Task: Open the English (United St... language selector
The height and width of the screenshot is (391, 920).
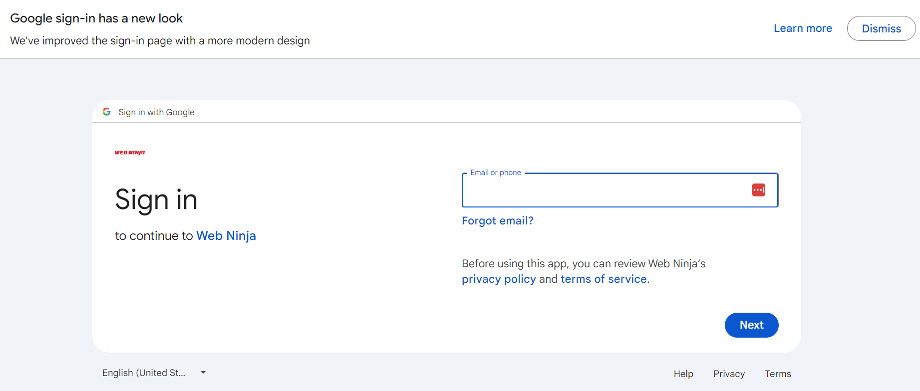Action: pyautogui.click(x=144, y=373)
